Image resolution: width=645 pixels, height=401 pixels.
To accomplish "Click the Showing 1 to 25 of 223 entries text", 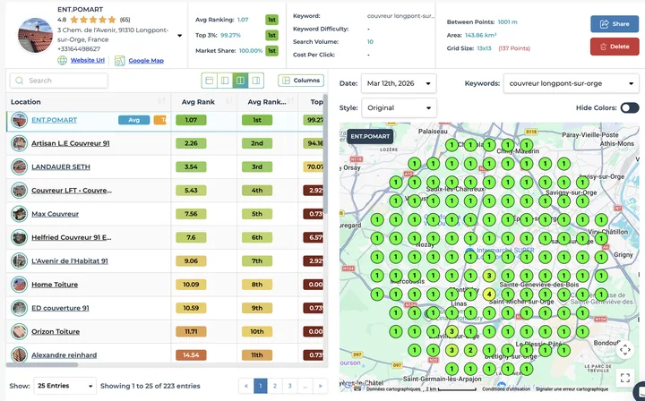I will click(x=150, y=386).
